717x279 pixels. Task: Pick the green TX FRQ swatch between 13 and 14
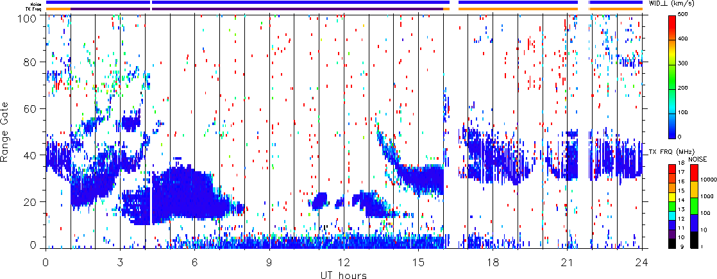[x=672, y=207]
